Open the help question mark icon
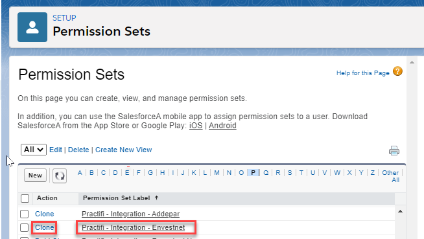Image resolution: width=424 pixels, height=239 pixels. coord(397,71)
